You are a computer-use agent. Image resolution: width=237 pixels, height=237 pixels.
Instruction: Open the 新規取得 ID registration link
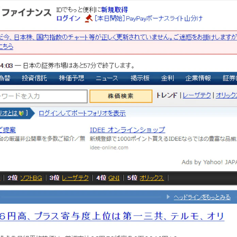tap(114, 10)
